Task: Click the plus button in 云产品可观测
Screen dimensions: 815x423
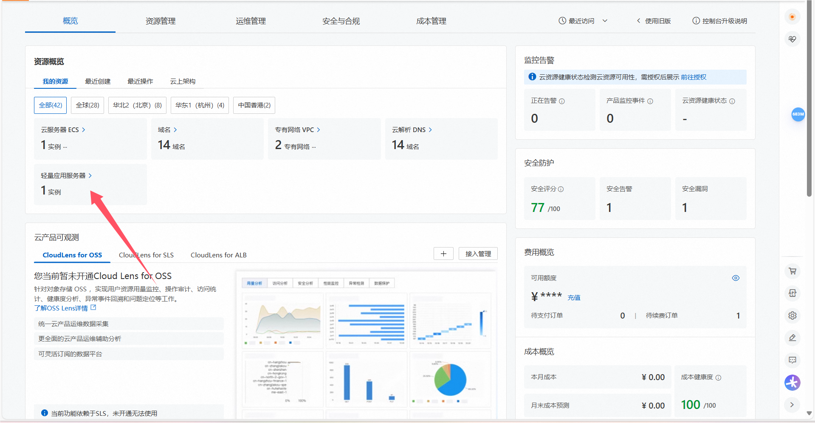Action: [x=443, y=254]
